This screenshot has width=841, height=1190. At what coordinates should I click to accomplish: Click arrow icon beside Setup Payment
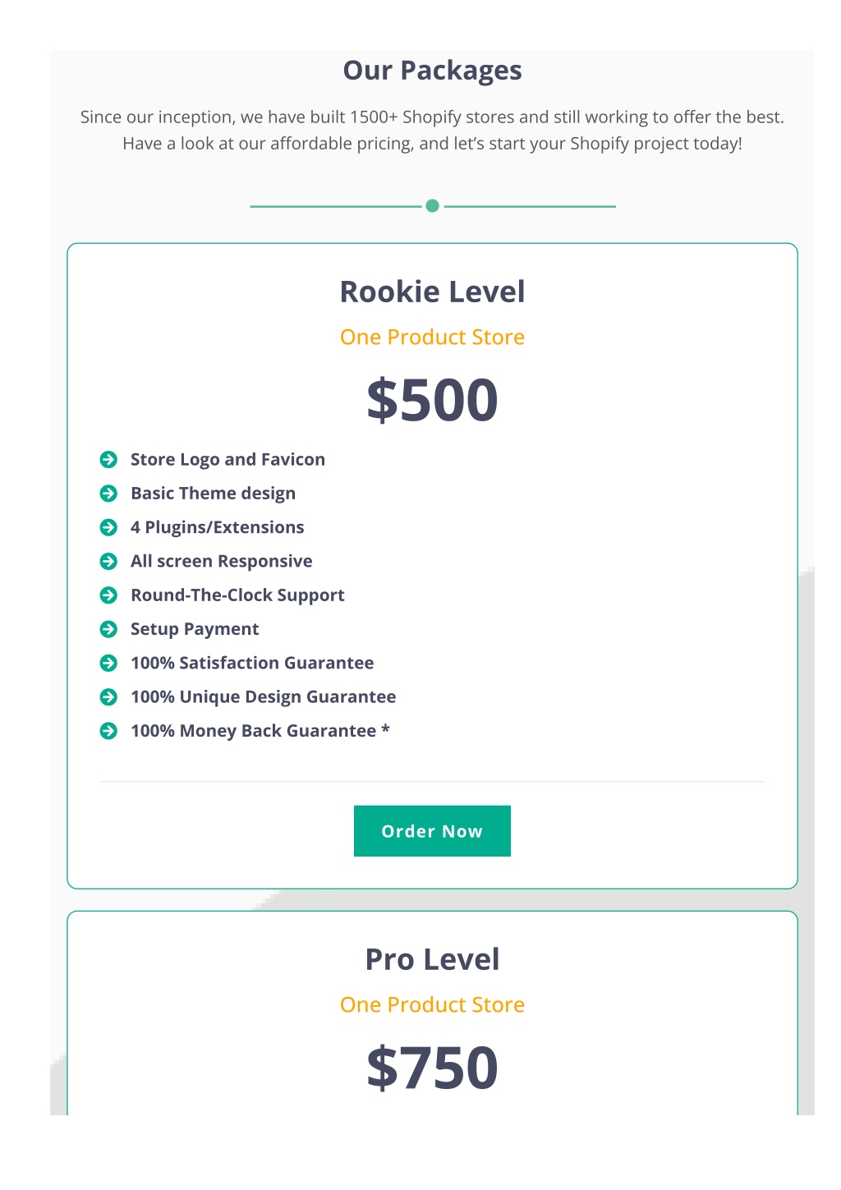[x=108, y=629]
